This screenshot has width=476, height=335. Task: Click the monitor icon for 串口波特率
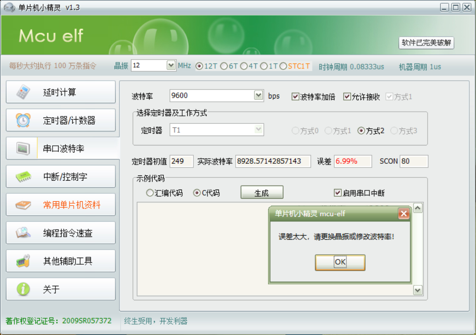pos(23,148)
